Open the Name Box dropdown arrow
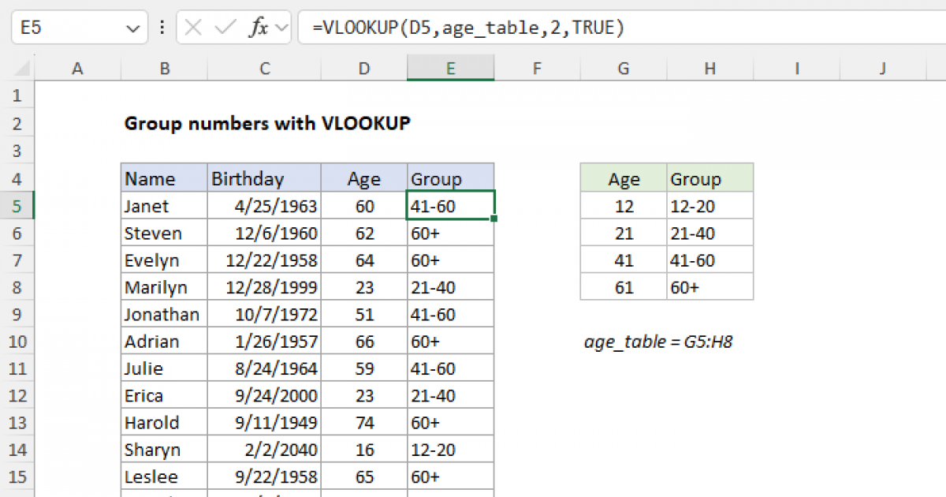 pos(132,29)
